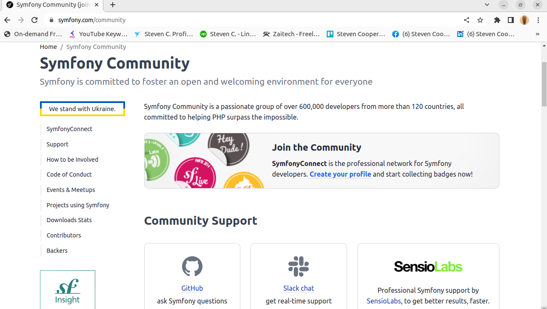Click the SensioLabs text link
The image size is (547, 309).
click(384, 301)
